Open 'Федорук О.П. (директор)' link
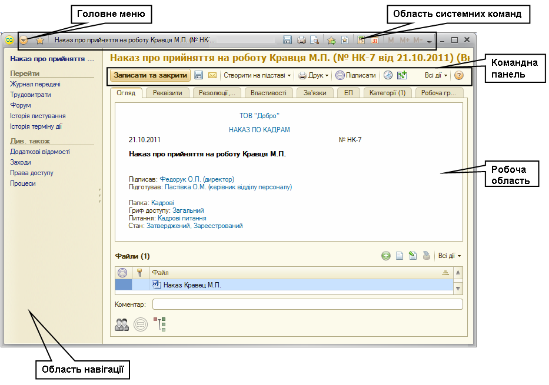The height and width of the screenshot is (385, 549). pos(197,179)
